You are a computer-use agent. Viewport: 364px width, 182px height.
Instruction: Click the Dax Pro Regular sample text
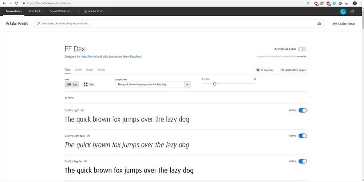129,170
